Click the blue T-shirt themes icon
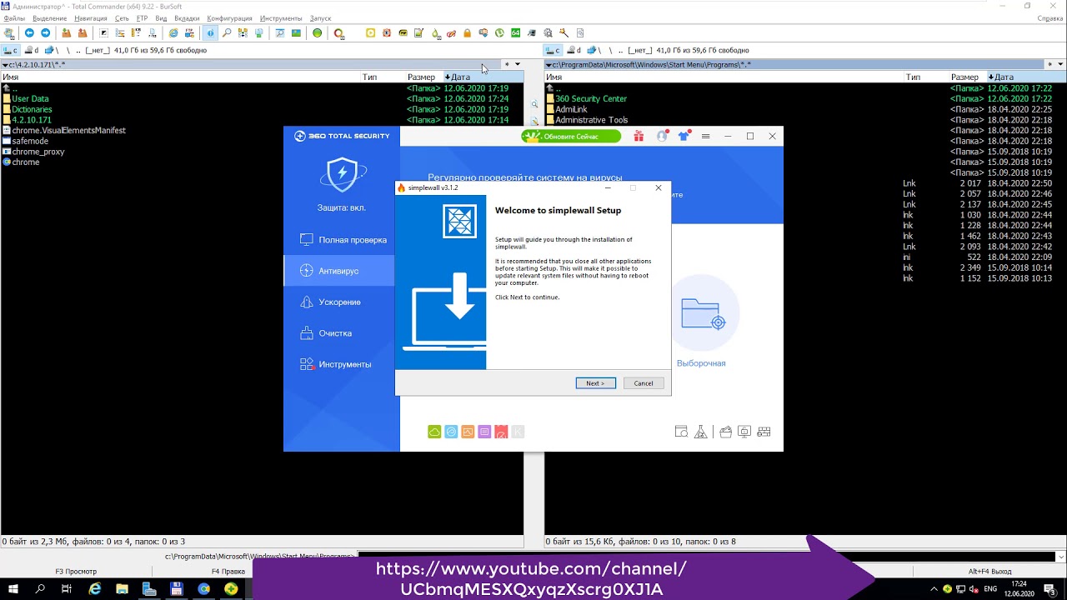 pos(684,136)
